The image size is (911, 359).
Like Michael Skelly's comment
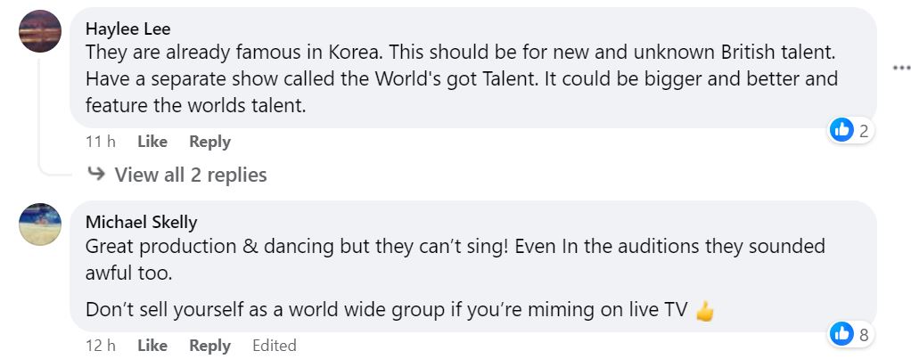pos(152,346)
